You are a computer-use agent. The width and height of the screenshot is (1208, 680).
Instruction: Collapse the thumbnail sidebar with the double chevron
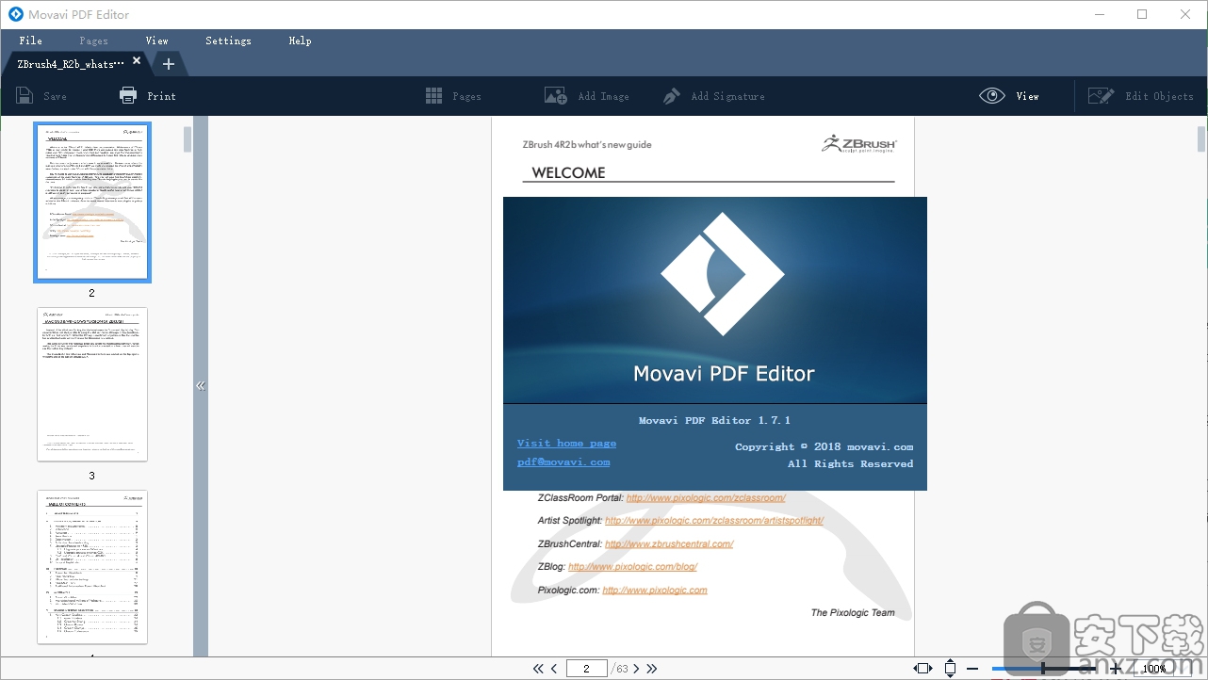(x=201, y=386)
